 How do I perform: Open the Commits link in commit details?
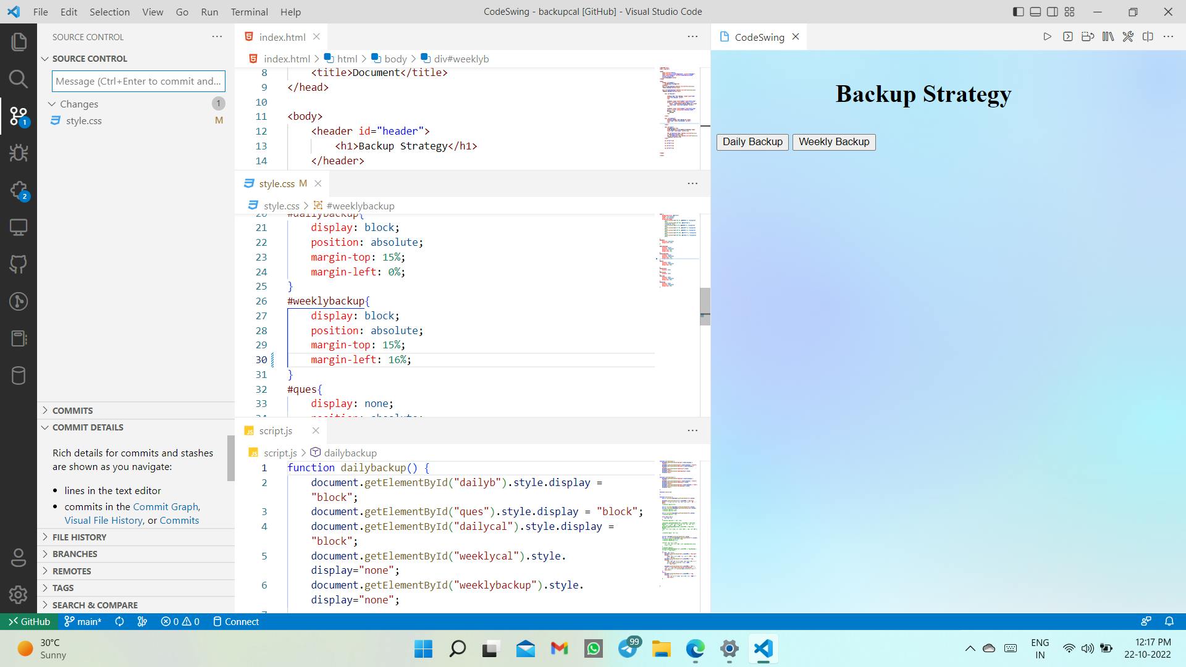(179, 521)
